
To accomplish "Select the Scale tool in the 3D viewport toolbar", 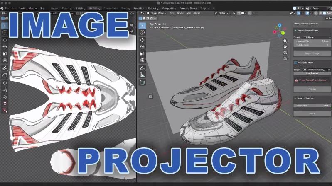I will tap(142, 53).
